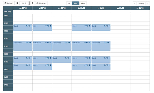154x93 pixels.
Task: Click the Afdrukken print button
Action: coord(41,3)
